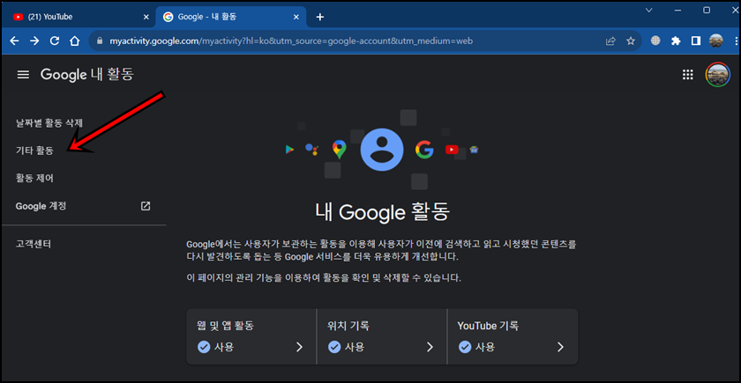Click the Google 내 활동 header logo
This screenshot has width=741, height=383.
tap(87, 75)
